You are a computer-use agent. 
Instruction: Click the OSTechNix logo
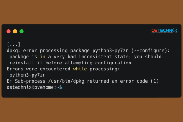(164, 31)
